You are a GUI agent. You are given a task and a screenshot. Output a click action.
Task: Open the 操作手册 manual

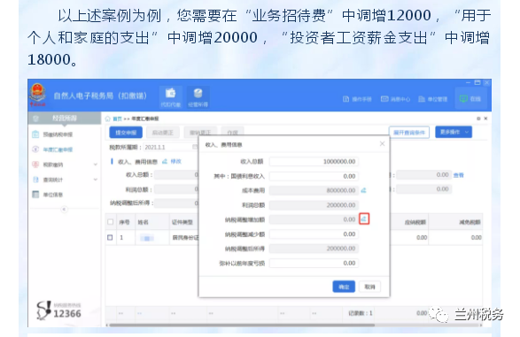(357, 99)
